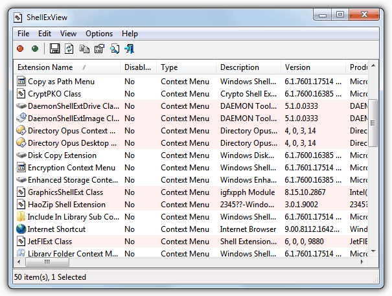Screen dimensions: 392x296
Task: Click the vertical scrollbar up arrow
Action: tap(373, 80)
